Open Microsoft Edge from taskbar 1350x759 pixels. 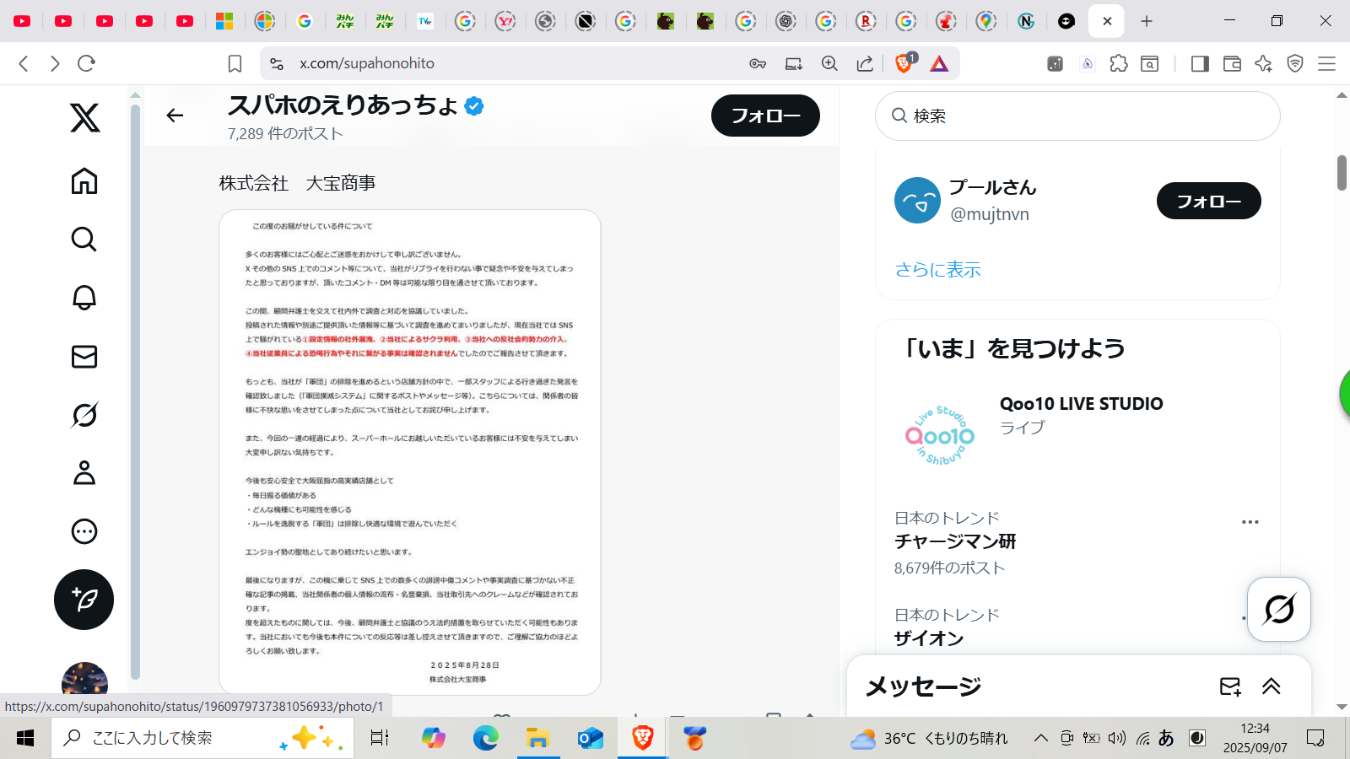(486, 739)
